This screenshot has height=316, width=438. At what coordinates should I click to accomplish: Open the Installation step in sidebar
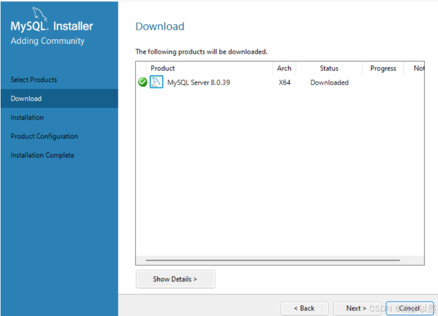[27, 117]
